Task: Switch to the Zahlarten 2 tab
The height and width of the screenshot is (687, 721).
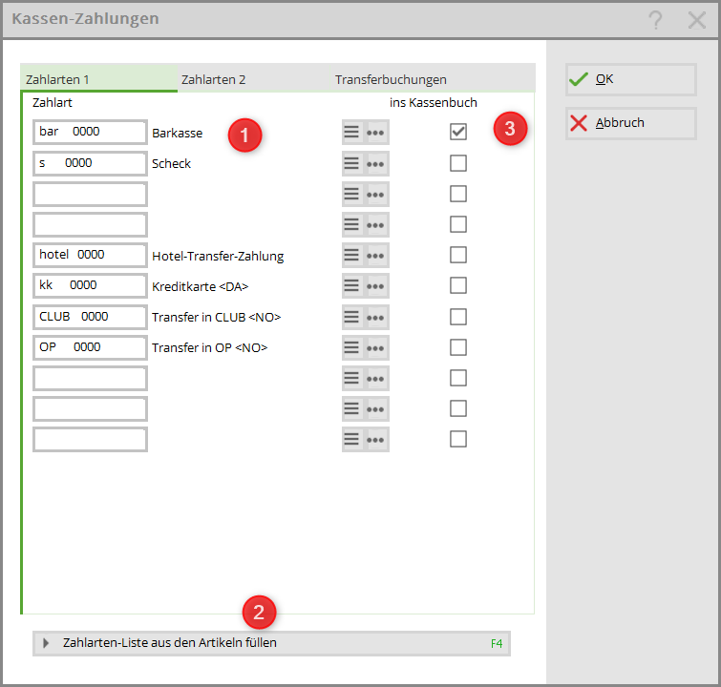Action: click(214, 79)
